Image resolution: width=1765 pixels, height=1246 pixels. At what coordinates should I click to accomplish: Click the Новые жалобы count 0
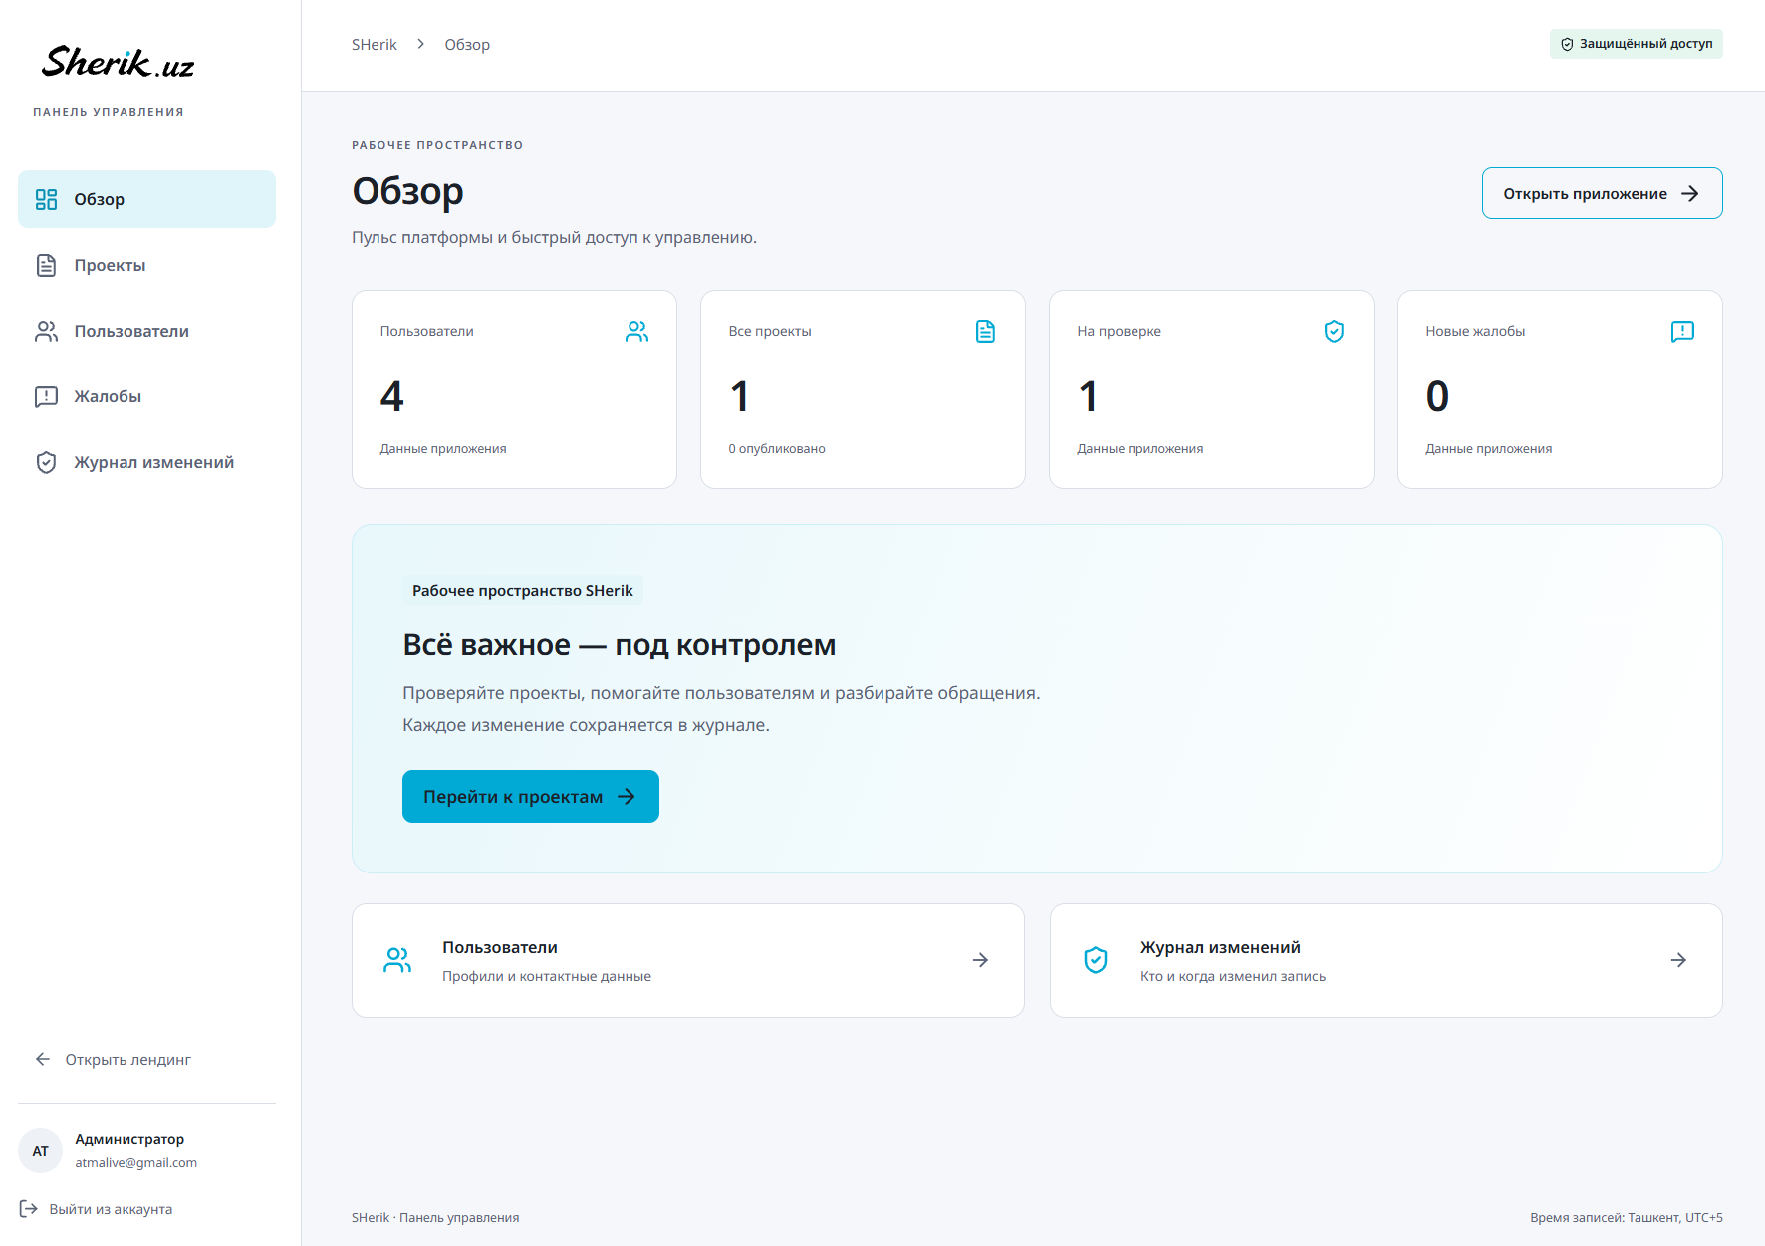1437,396
